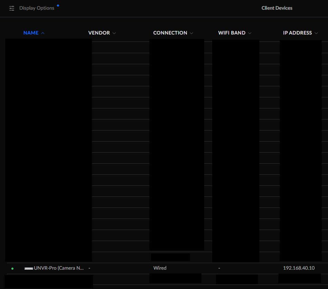328x289 pixels.
Task: Click the WIFI BAND column header label
Action: click(232, 33)
